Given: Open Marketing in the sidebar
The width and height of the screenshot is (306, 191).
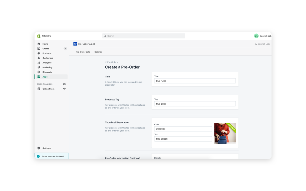Looking at the screenshot, I should 47,67.
